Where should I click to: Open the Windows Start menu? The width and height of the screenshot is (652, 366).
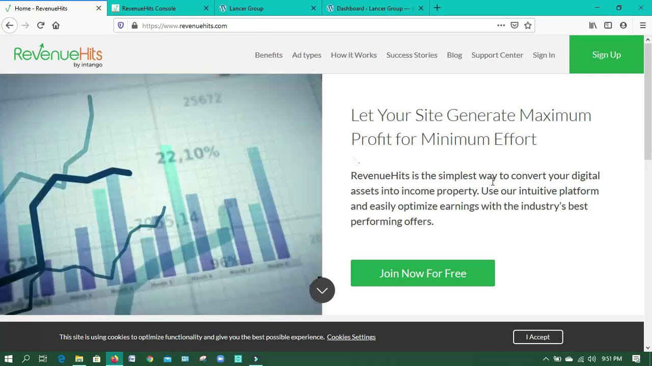[8, 359]
